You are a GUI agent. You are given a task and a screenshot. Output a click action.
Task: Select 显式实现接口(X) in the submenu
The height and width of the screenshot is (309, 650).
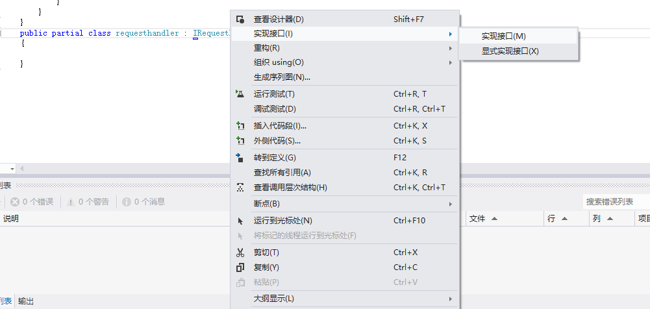point(518,51)
